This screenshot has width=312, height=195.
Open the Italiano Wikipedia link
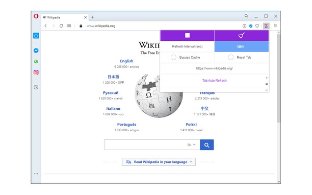[x=113, y=109]
